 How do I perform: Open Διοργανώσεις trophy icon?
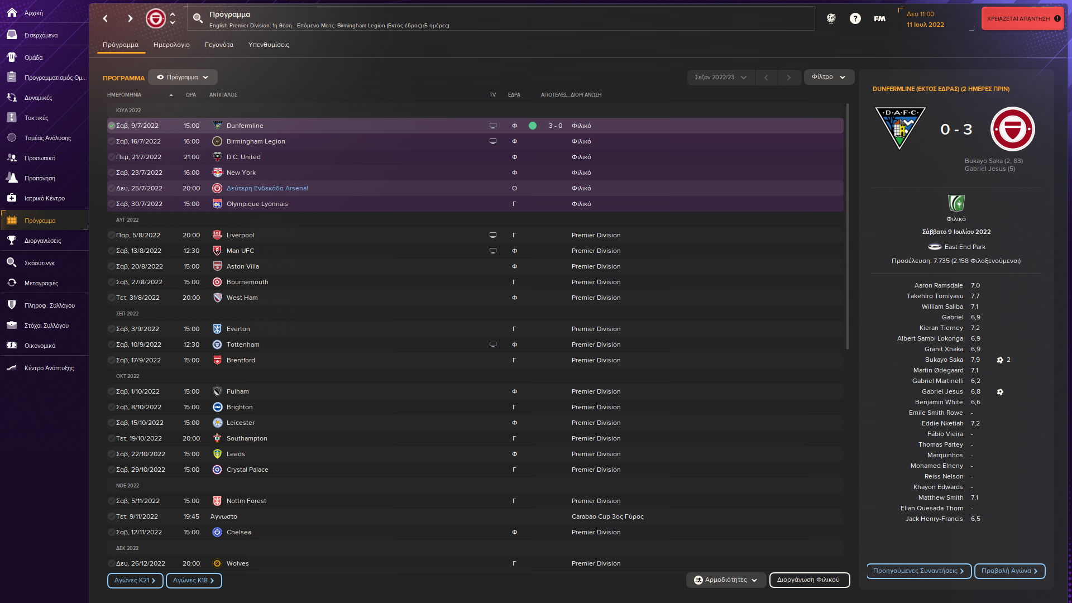(x=12, y=240)
